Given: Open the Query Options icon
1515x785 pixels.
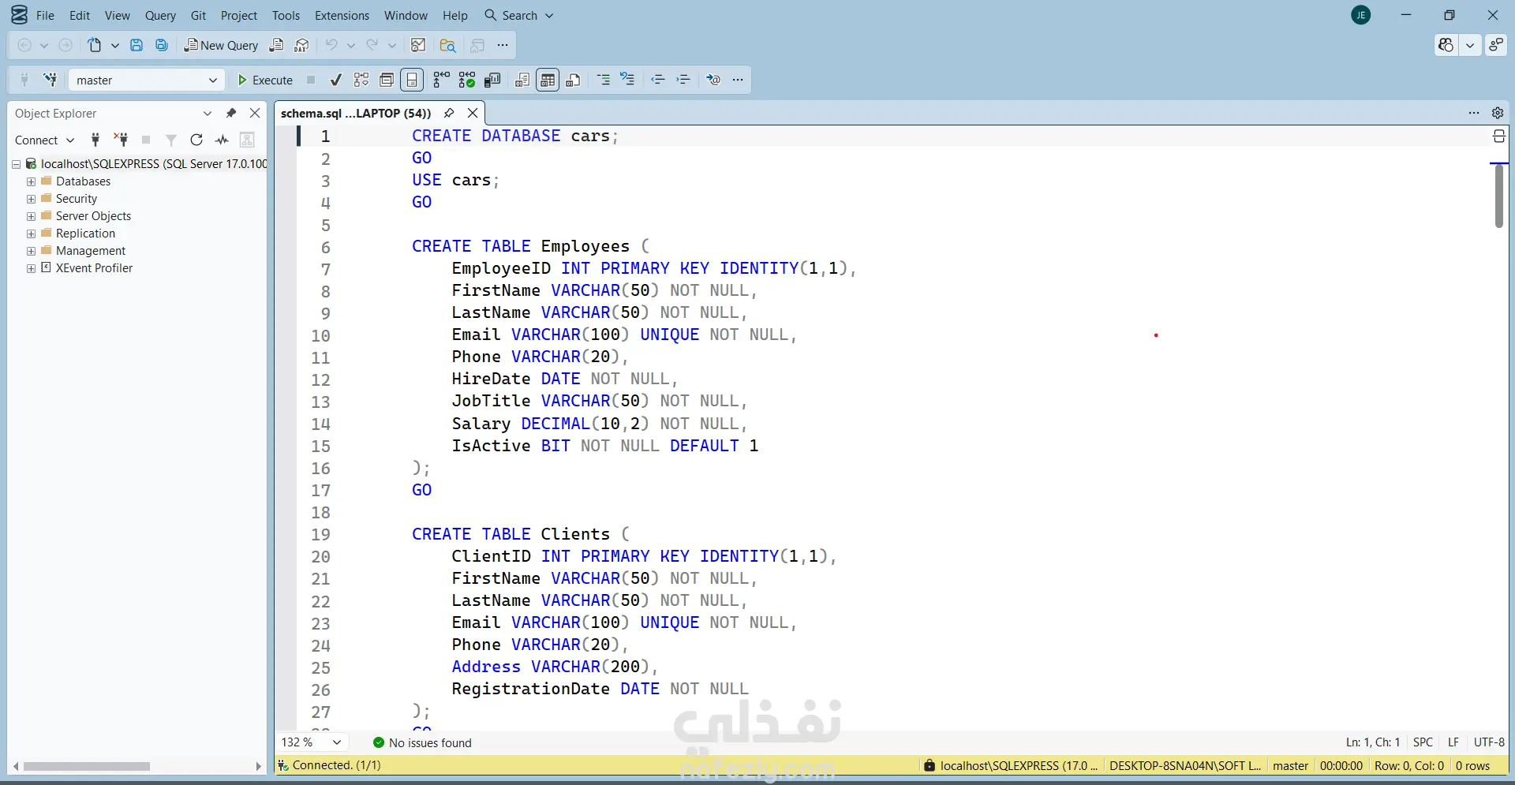Looking at the screenshot, I should coord(387,80).
